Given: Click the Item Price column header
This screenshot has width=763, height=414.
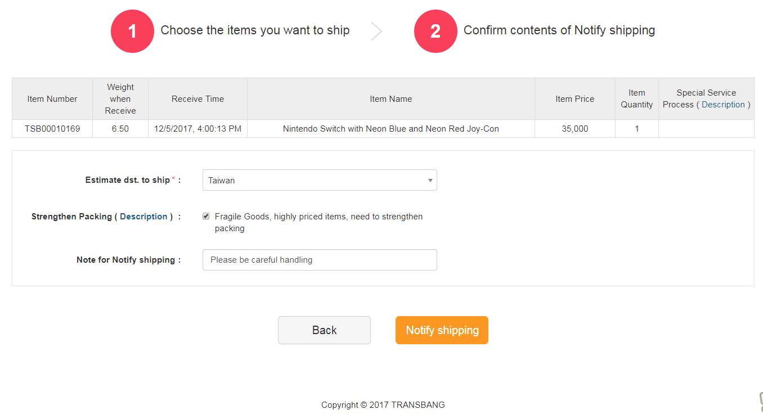Looking at the screenshot, I should pyautogui.click(x=575, y=99).
